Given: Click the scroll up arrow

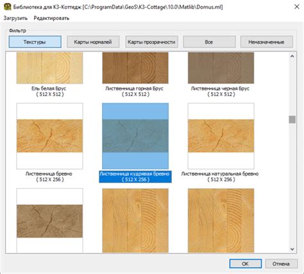Looking at the screenshot, I should (292, 56).
